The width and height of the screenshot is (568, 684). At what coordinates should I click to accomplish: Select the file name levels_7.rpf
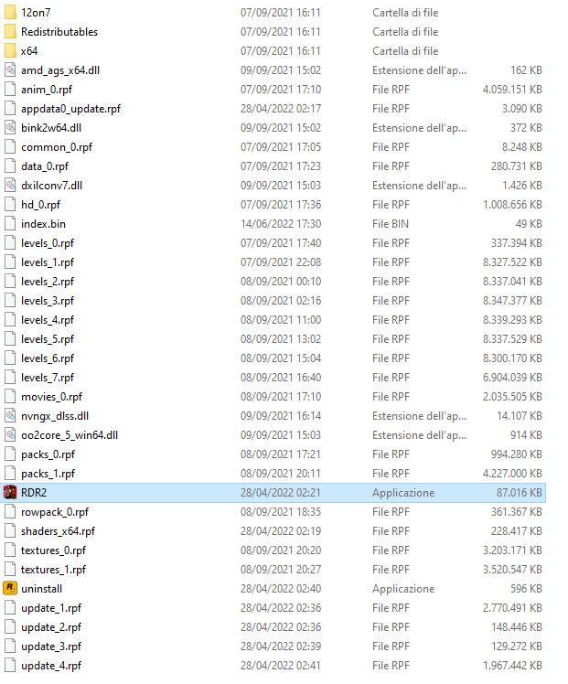coord(48,378)
